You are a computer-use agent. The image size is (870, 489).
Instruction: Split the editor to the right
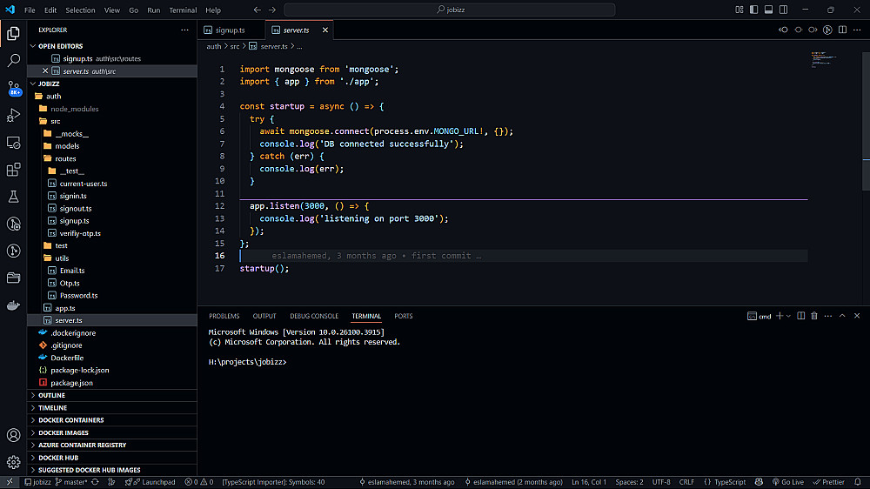842,30
